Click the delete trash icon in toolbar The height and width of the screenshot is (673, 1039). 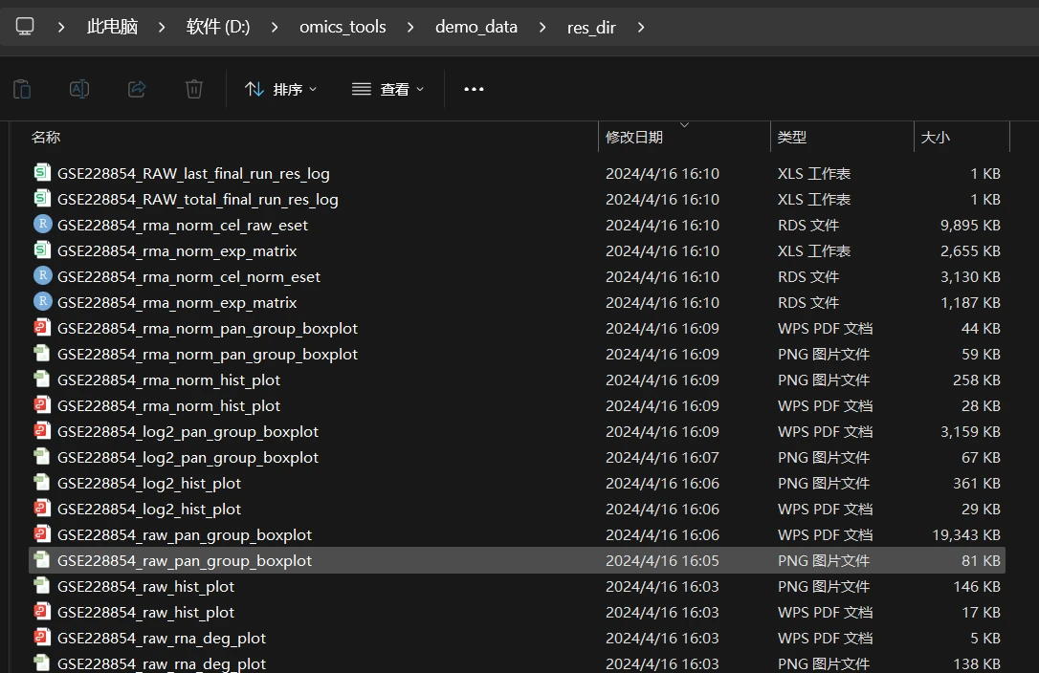(193, 89)
